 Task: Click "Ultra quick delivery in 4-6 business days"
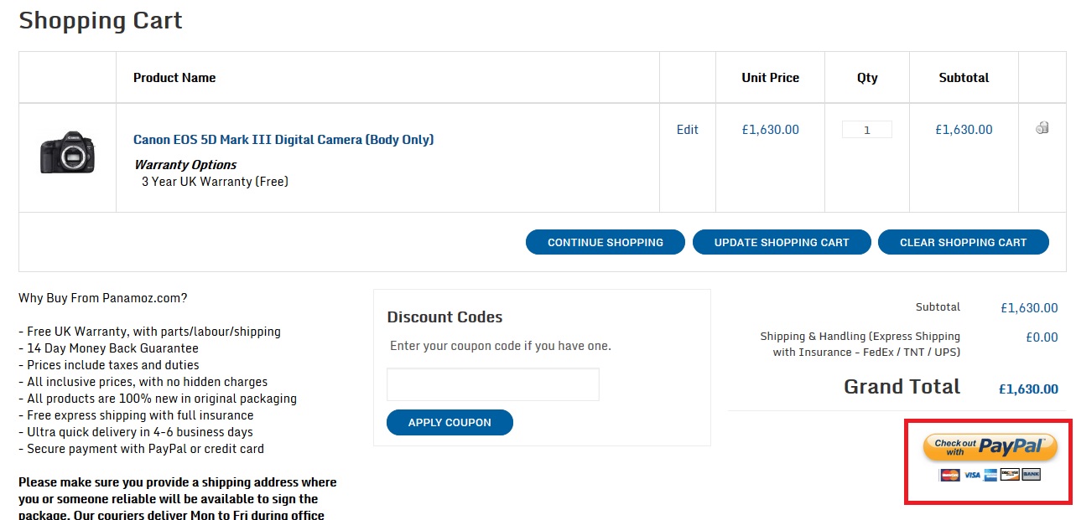pyautogui.click(x=136, y=432)
